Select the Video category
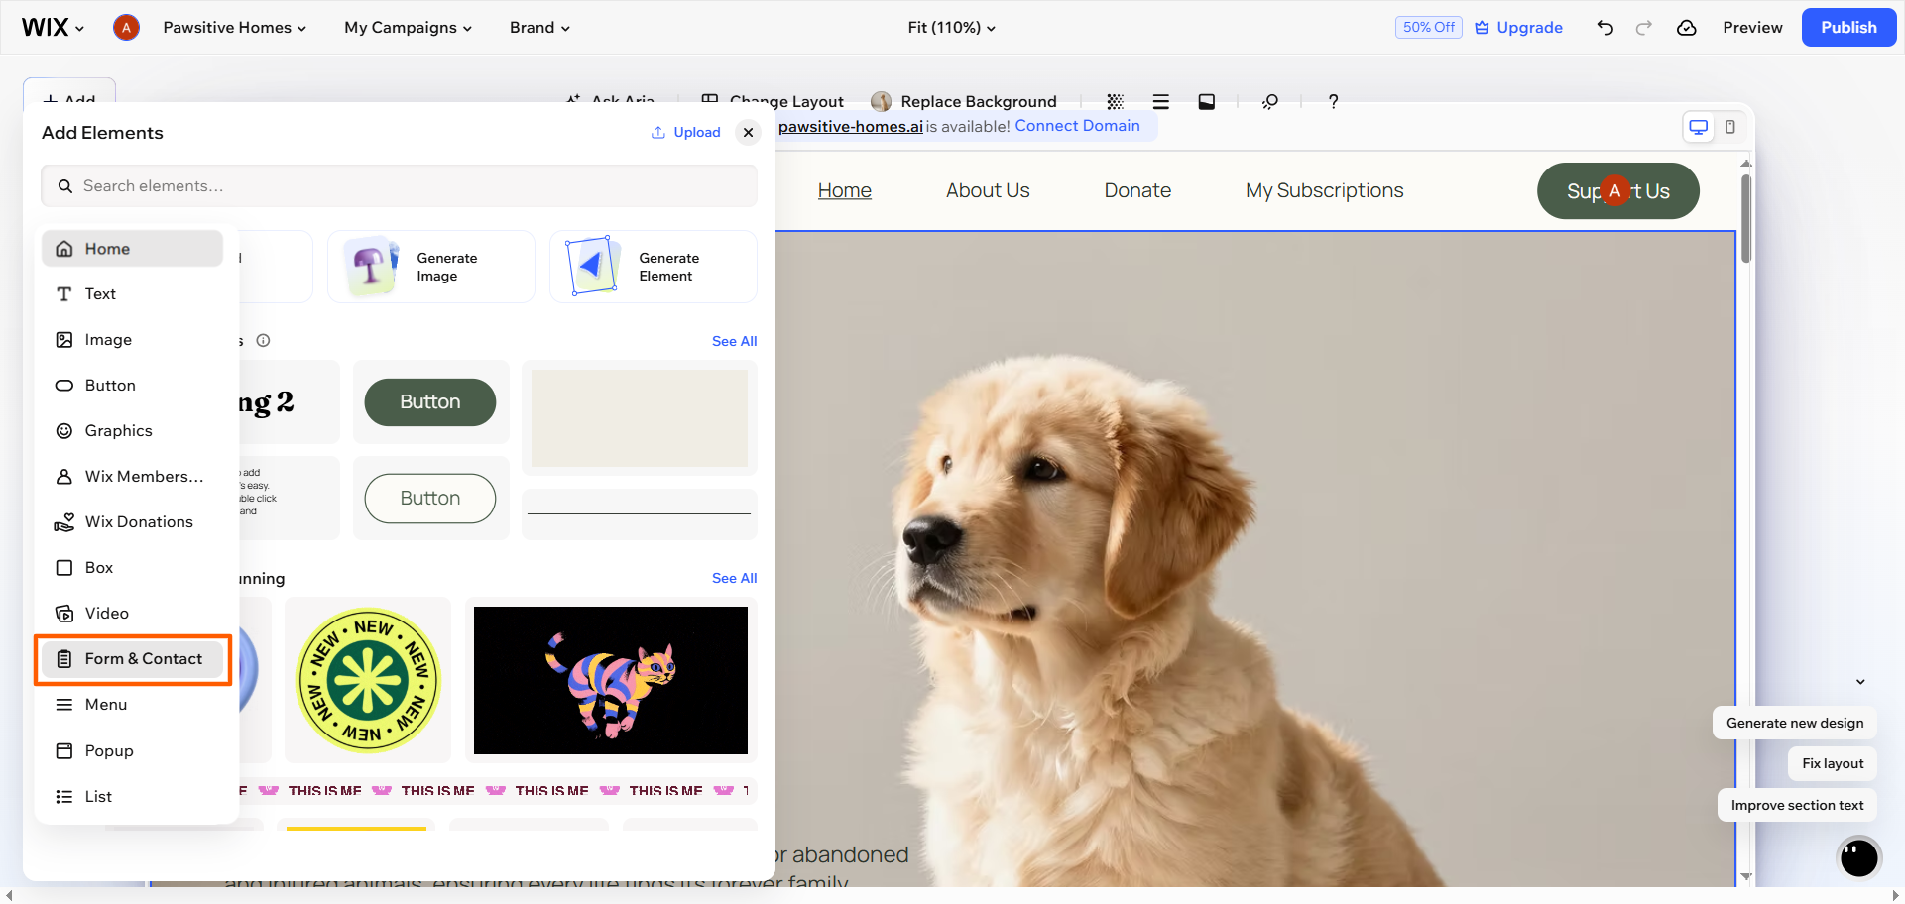 coord(132,614)
